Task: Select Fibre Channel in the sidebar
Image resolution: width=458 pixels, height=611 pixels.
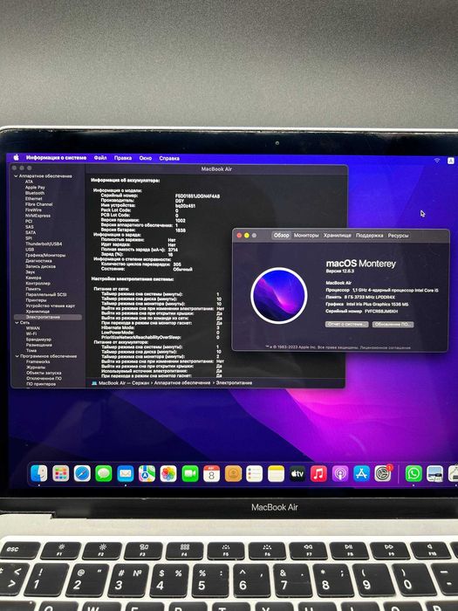Action: click(39, 204)
